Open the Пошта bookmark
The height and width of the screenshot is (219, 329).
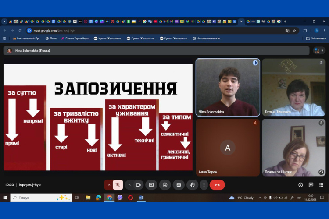click(51, 39)
